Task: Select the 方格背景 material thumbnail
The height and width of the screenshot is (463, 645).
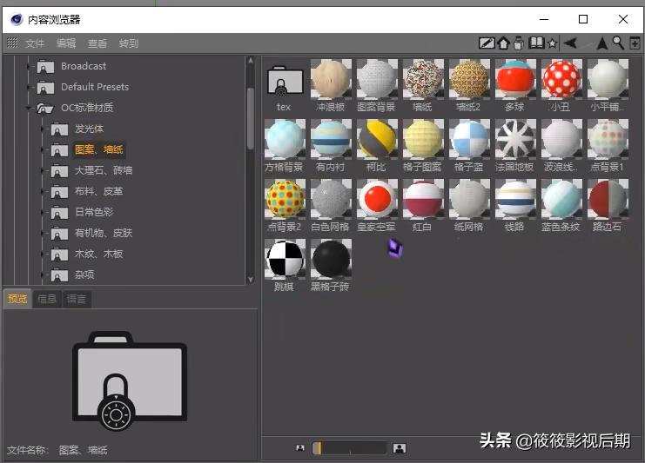Action: pyautogui.click(x=285, y=139)
